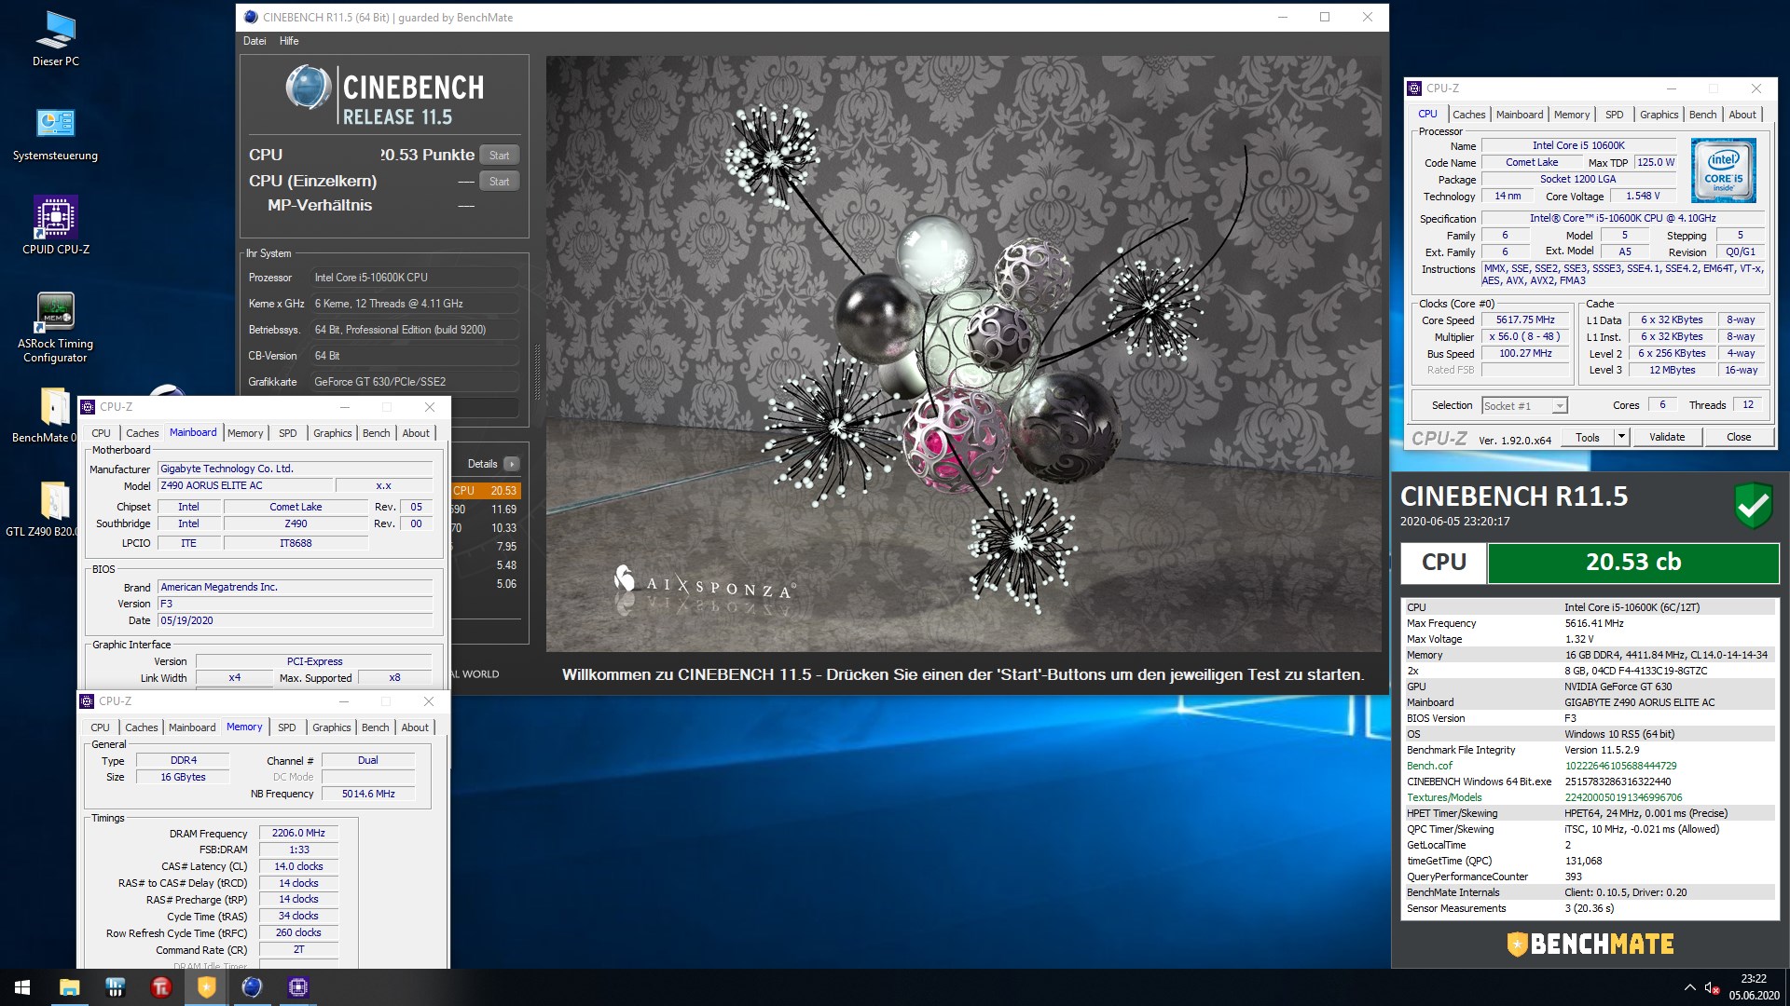Screen dimensions: 1790x1006
Task: Open Graphics tab in Memory CPU-Z window
Action: pyautogui.click(x=331, y=727)
